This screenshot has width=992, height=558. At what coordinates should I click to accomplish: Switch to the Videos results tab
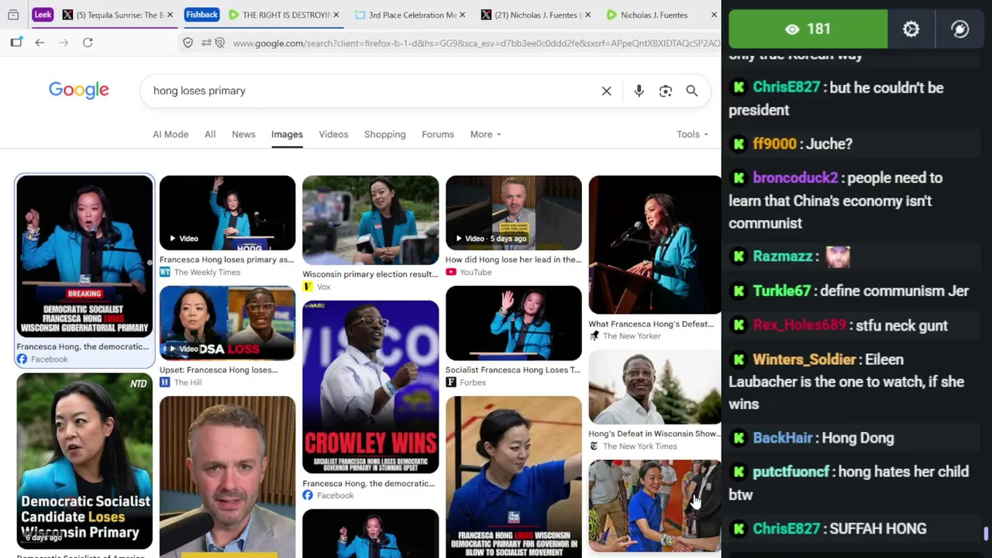pyautogui.click(x=333, y=134)
